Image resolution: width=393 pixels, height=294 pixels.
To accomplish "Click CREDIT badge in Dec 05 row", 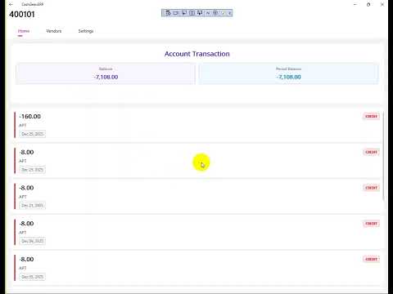I will pos(371,259).
